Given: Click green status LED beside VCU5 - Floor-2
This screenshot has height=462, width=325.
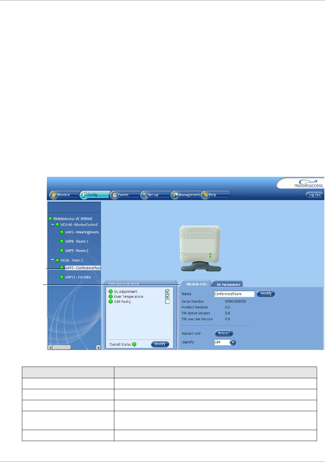Looking at the screenshot, I should pyautogui.click(x=57, y=260).
